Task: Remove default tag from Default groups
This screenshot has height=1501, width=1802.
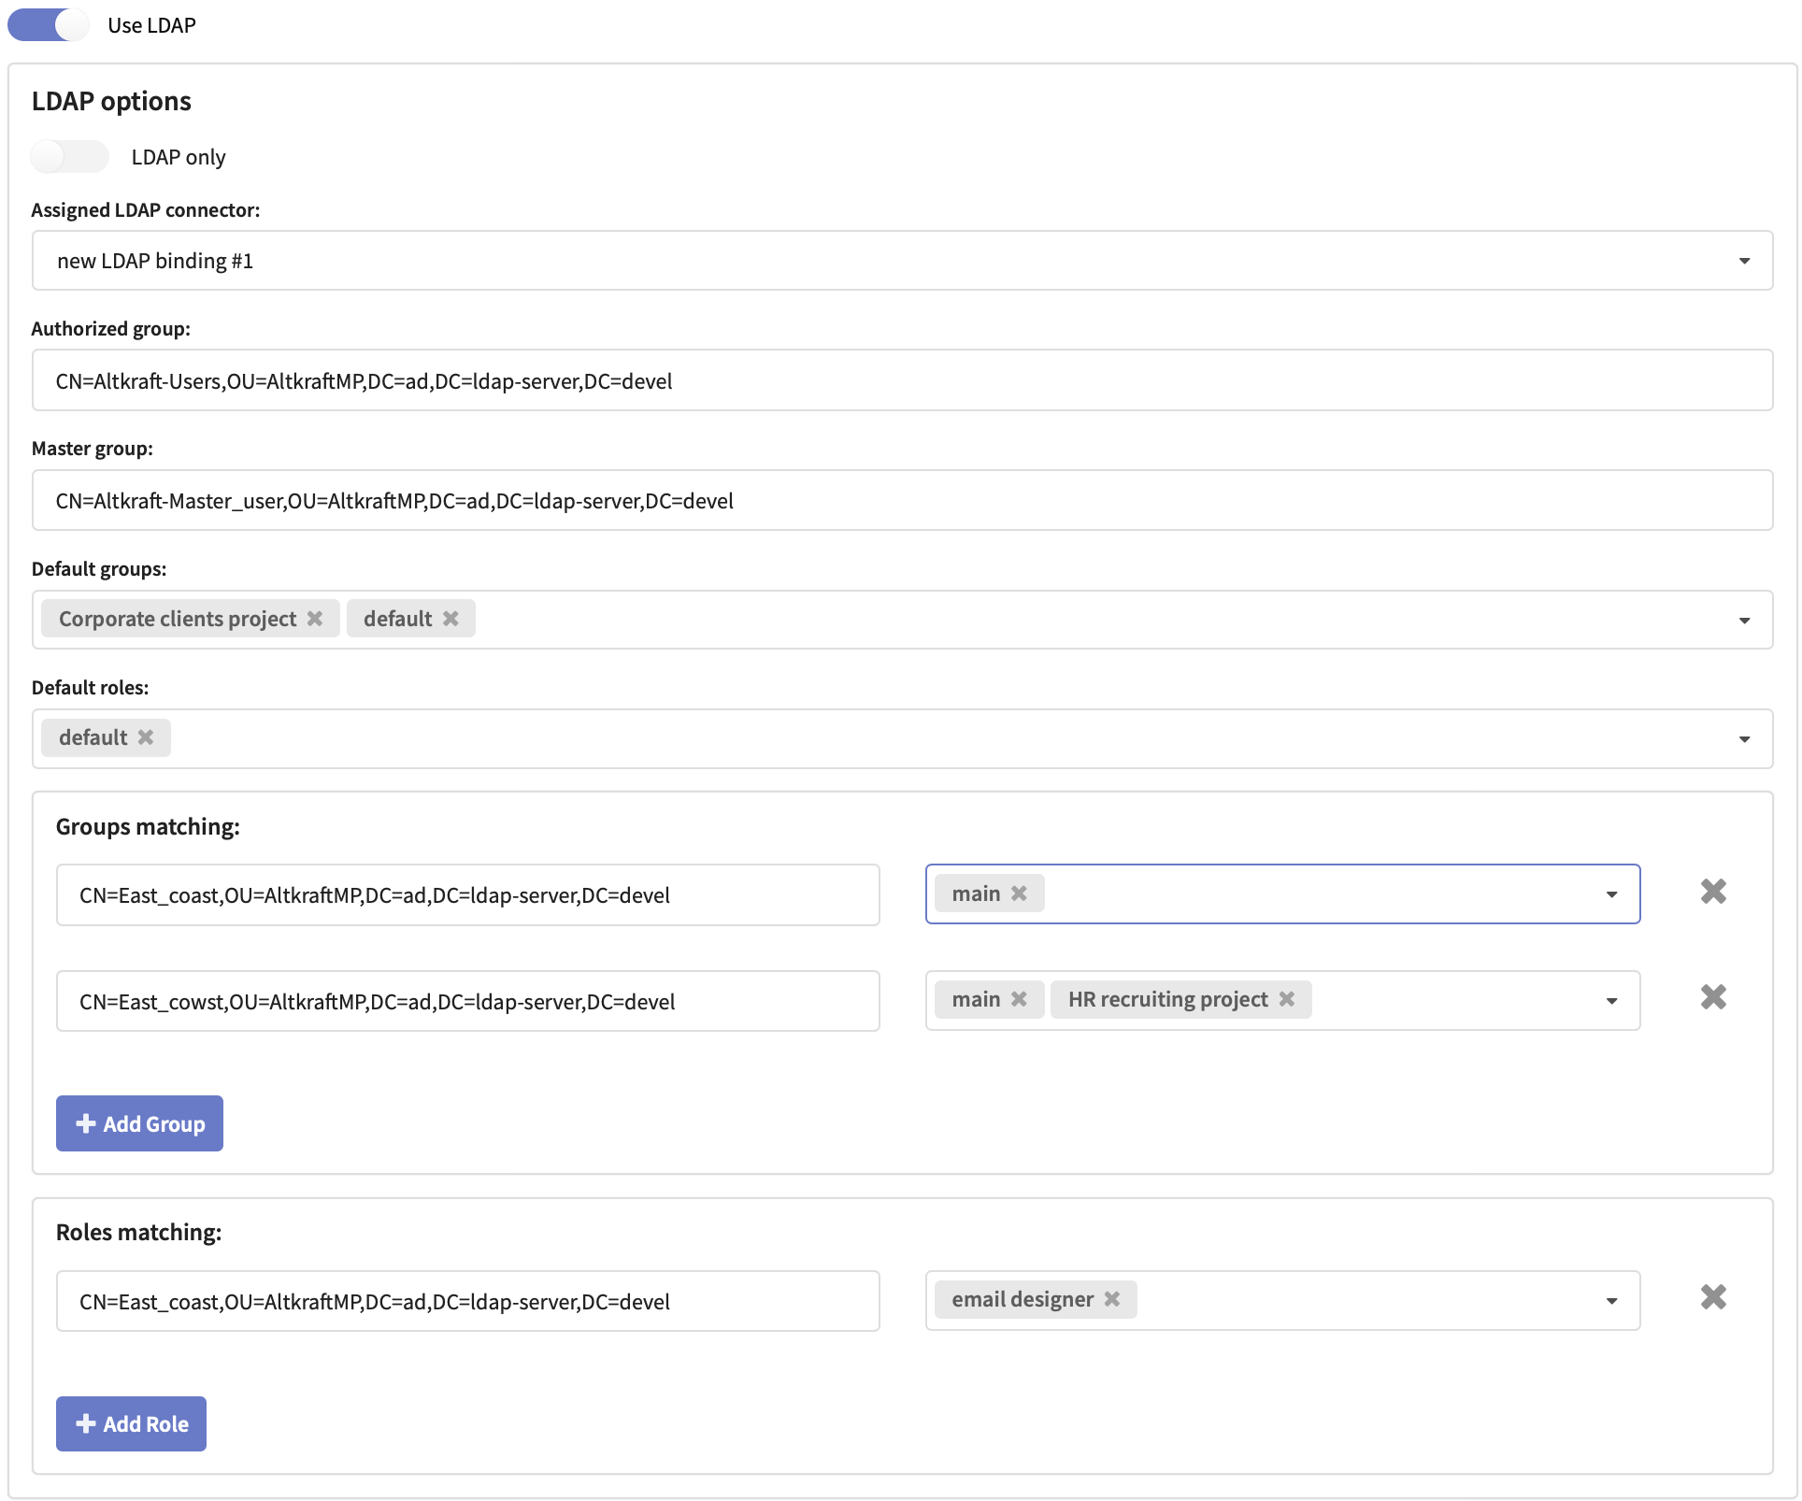Action: [450, 619]
